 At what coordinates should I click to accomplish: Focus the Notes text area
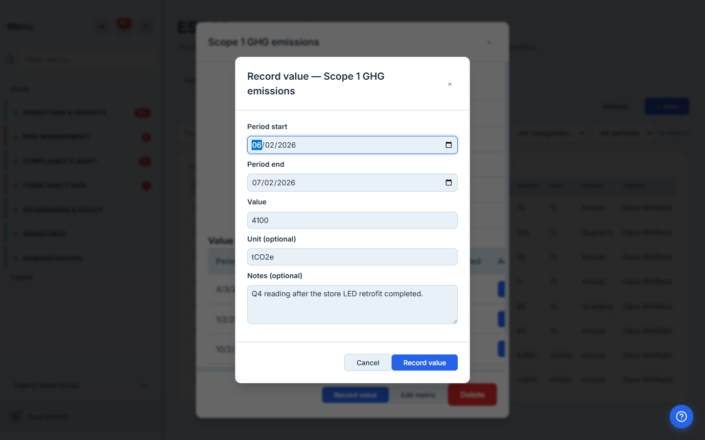(352, 305)
